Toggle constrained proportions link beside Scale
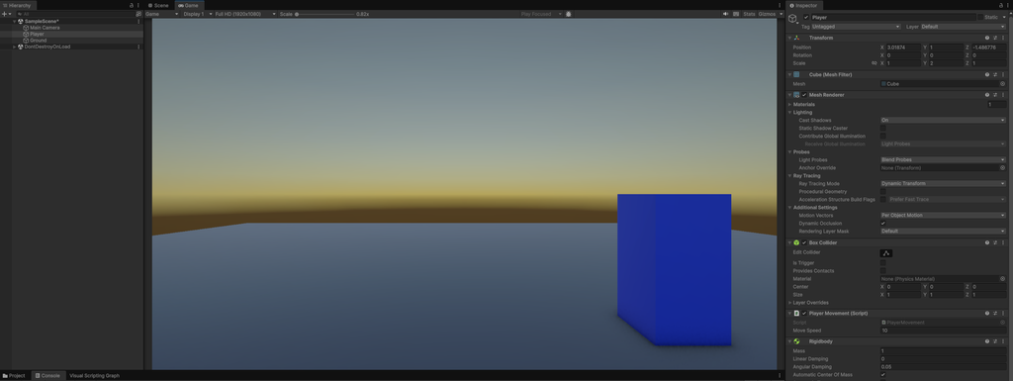This screenshot has width=1013, height=381. tap(875, 63)
